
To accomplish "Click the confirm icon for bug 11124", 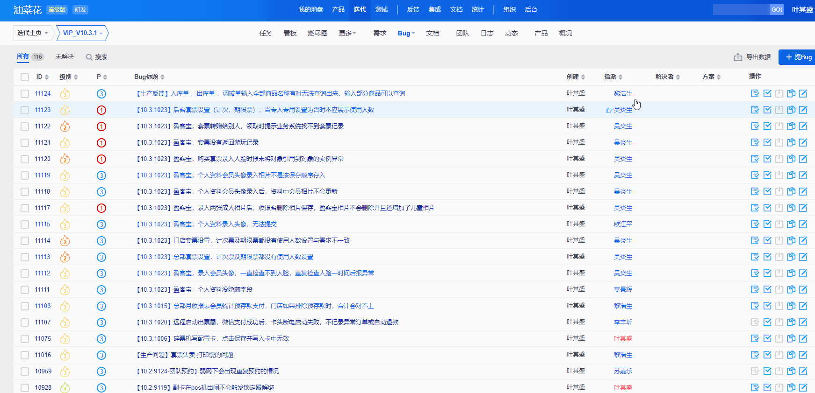I will 755,93.
